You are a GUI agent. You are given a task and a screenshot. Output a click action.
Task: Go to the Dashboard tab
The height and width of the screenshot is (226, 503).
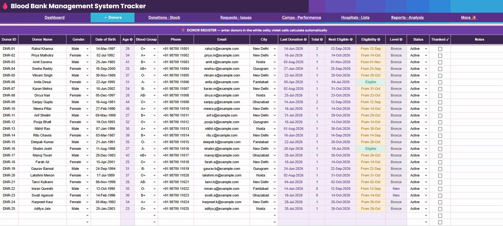[x=54, y=17]
